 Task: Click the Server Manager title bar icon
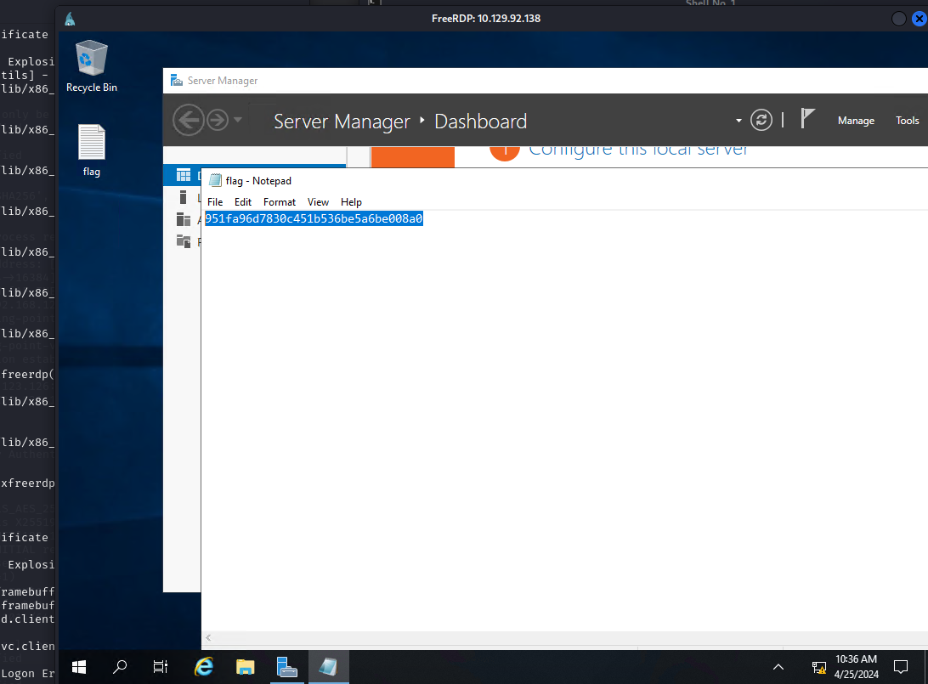[x=177, y=81]
